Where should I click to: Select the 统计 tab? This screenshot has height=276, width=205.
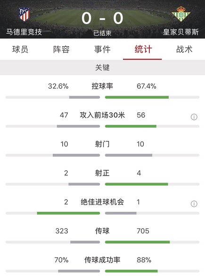coord(143,49)
